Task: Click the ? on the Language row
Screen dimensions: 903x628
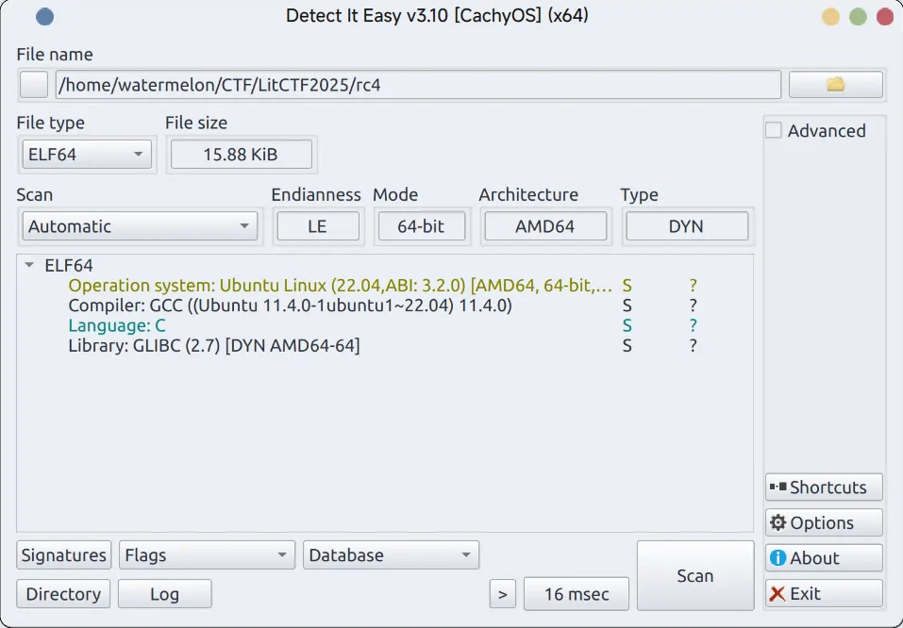Action: click(694, 326)
